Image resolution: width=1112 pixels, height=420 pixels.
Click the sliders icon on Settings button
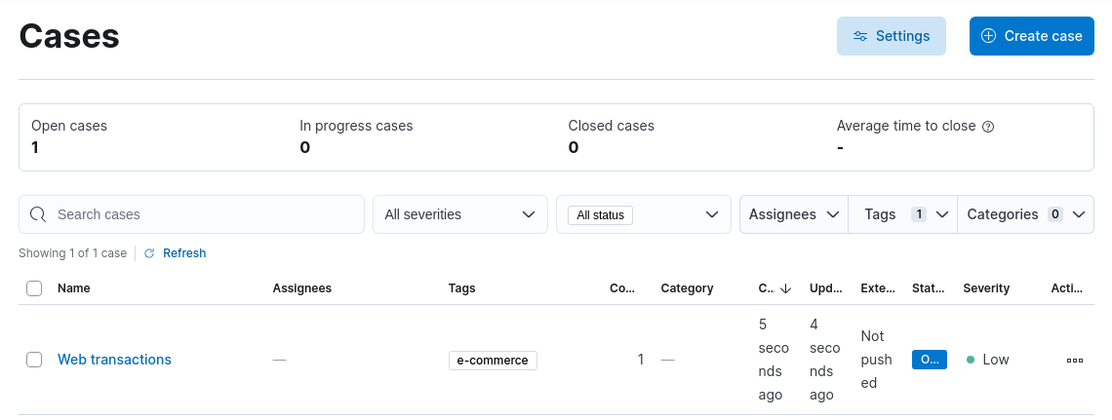click(x=860, y=36)
